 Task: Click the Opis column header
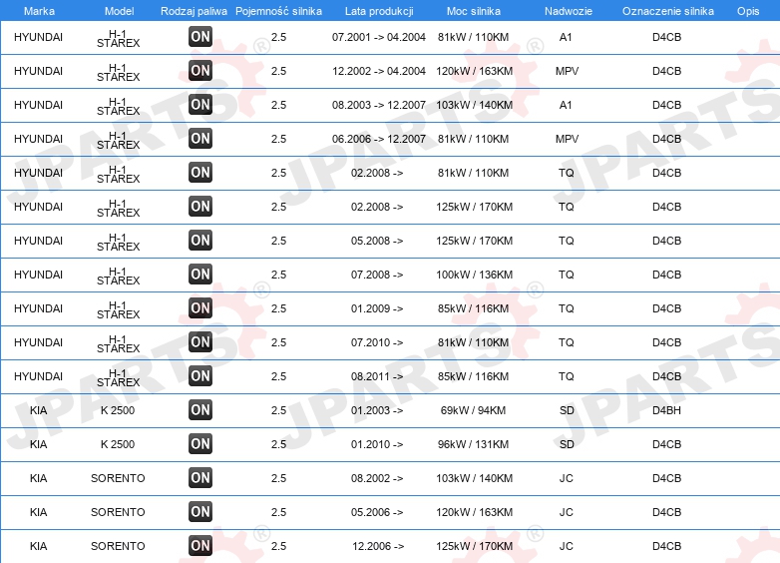(748, 11)
